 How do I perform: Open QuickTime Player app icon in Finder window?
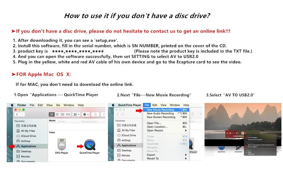pos(90,144)
